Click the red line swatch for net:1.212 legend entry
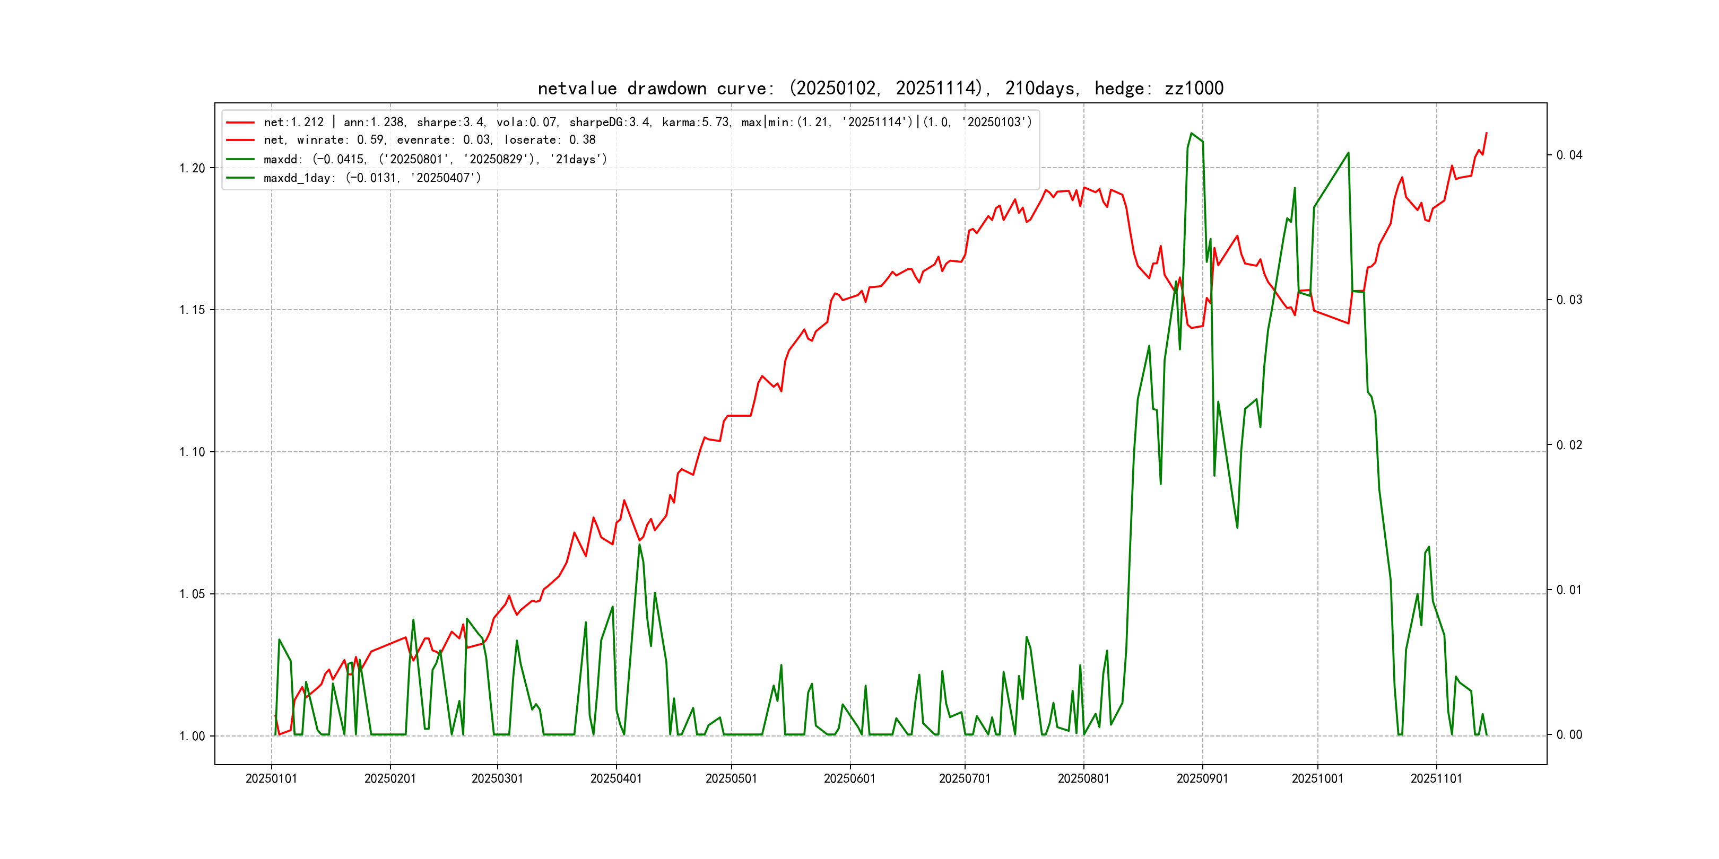The height and width of the screenshot is (859, 1719). [240, 122]
